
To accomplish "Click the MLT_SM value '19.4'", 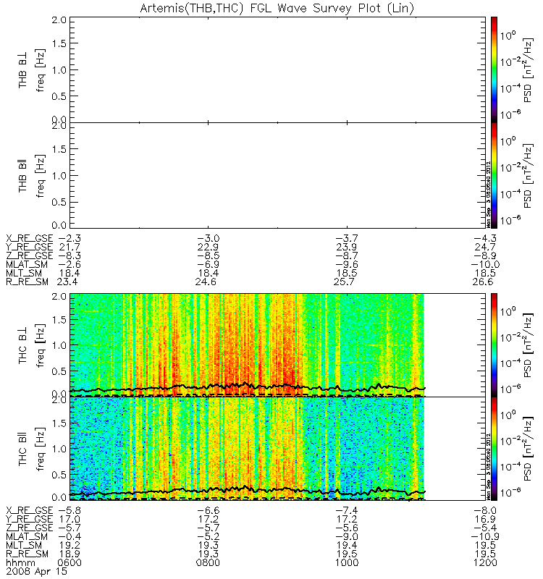I will coord(347,546).
